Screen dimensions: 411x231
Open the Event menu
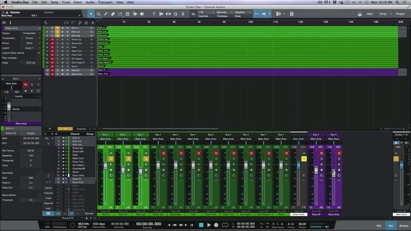(x=78, y=2)
